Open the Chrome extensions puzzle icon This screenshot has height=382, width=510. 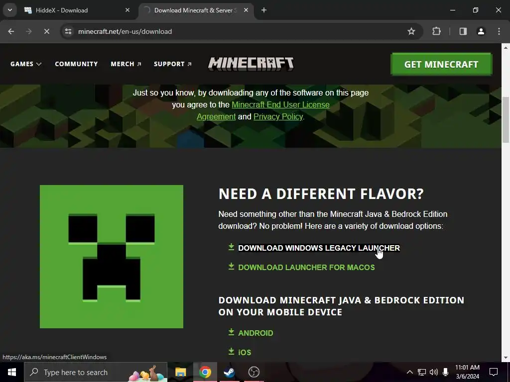coord(436,31)
